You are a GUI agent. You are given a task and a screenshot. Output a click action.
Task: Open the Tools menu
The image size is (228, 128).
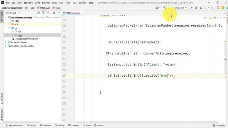click(68, 3)
